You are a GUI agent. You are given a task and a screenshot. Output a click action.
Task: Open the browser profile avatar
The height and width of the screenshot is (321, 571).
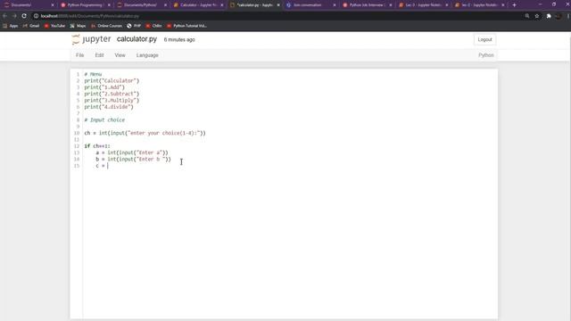(559, 16)
